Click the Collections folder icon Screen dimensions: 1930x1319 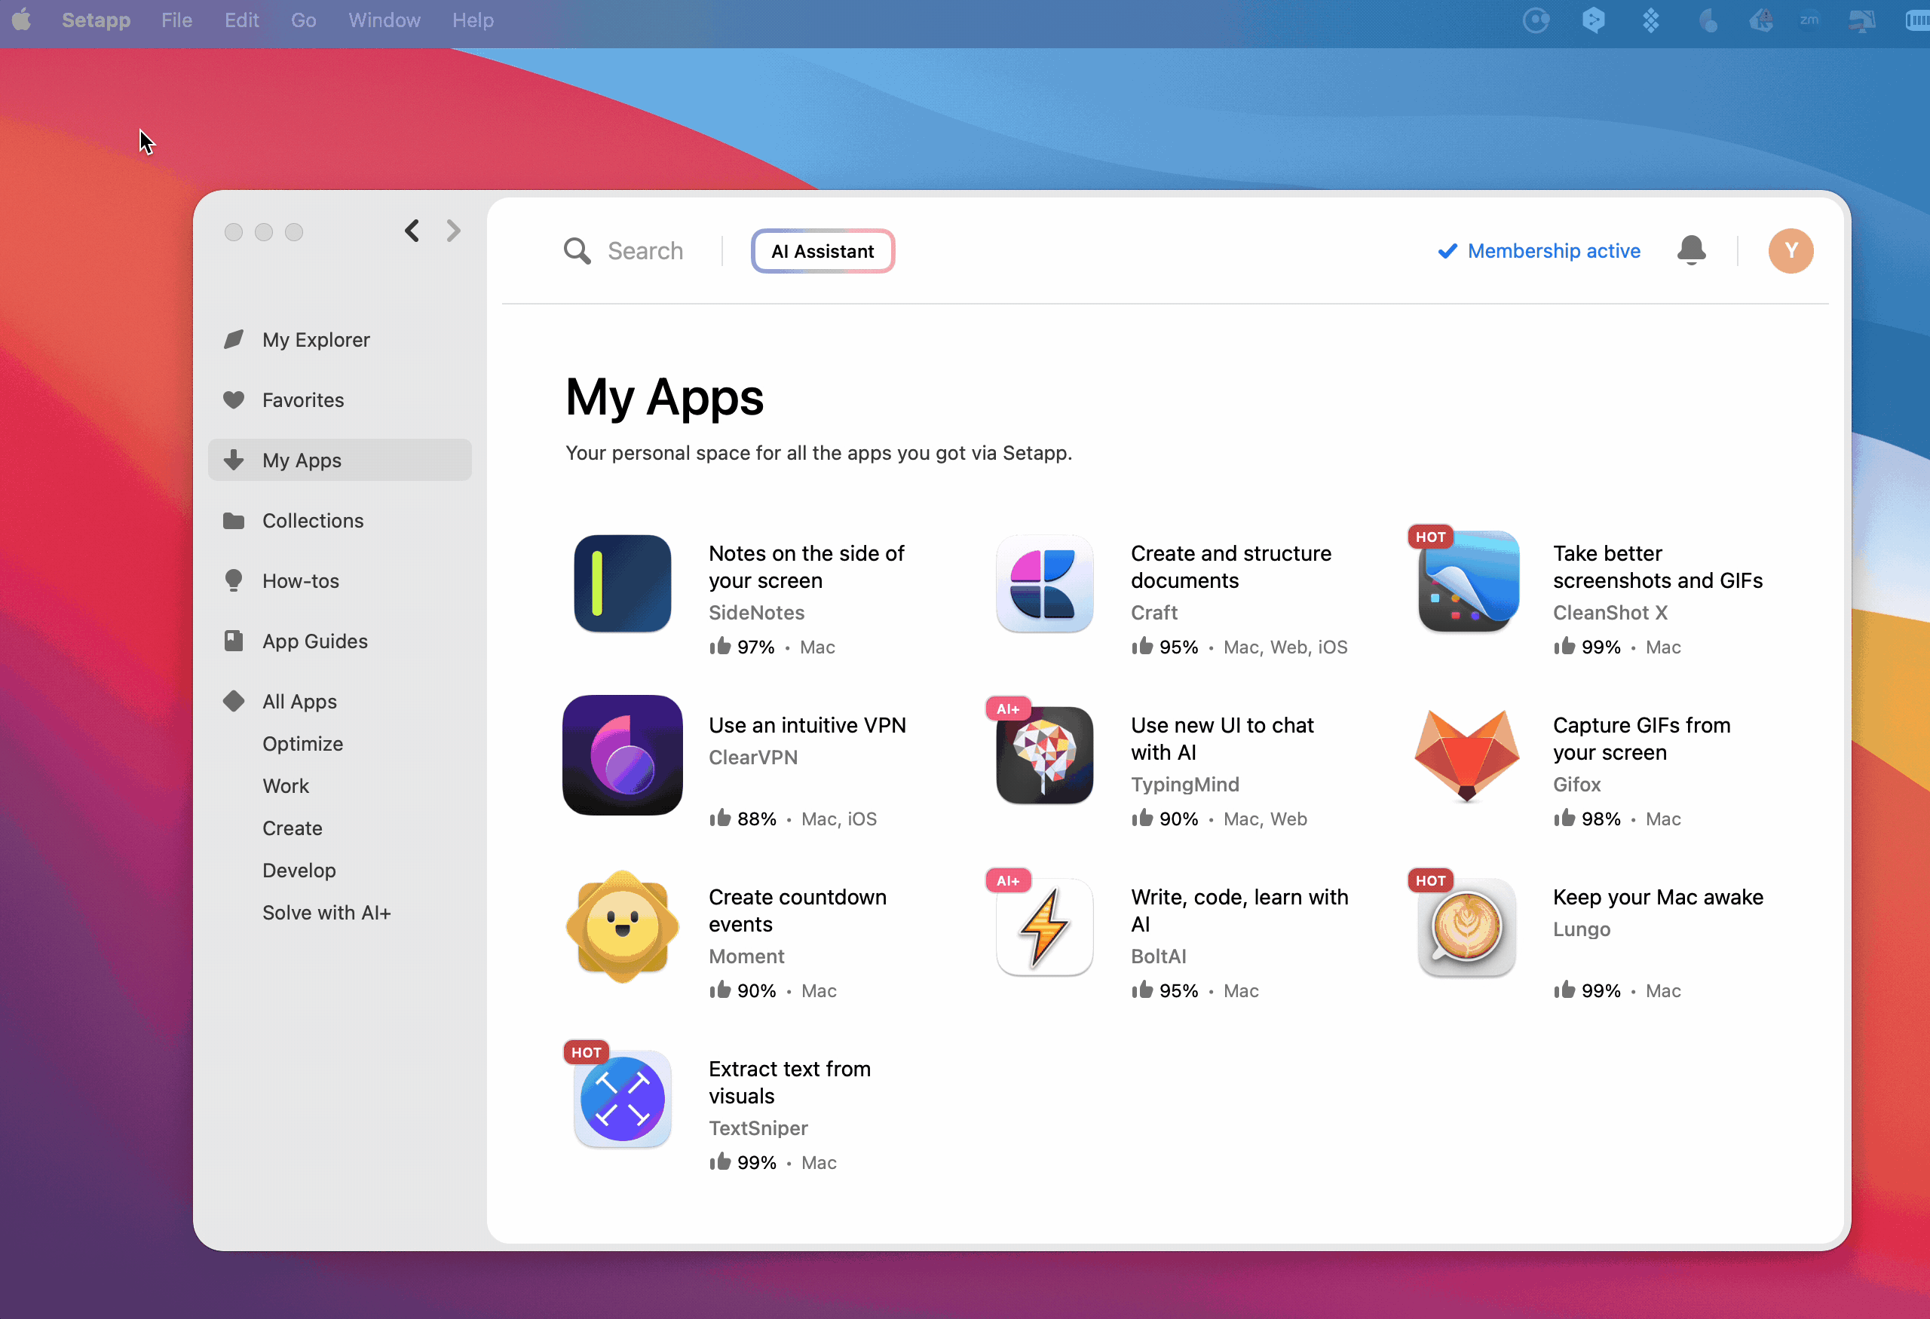coord(234,521)
